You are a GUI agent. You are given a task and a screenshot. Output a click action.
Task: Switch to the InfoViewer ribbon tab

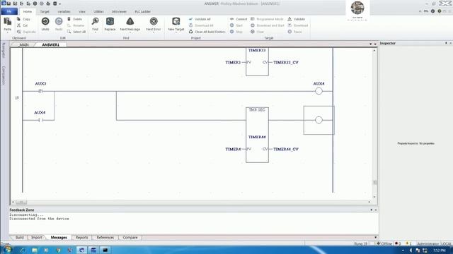[x=119, y=11]
